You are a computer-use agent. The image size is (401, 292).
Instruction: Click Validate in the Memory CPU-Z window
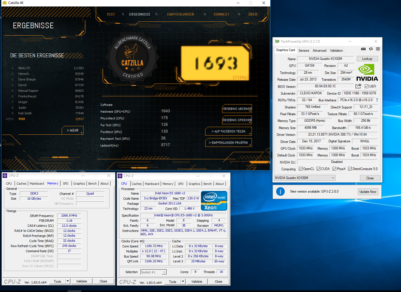tap(82, 281)
